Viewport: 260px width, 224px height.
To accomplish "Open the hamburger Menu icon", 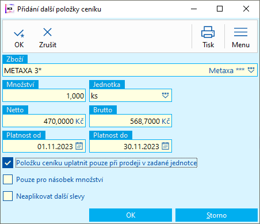I will tap(240, 32).
